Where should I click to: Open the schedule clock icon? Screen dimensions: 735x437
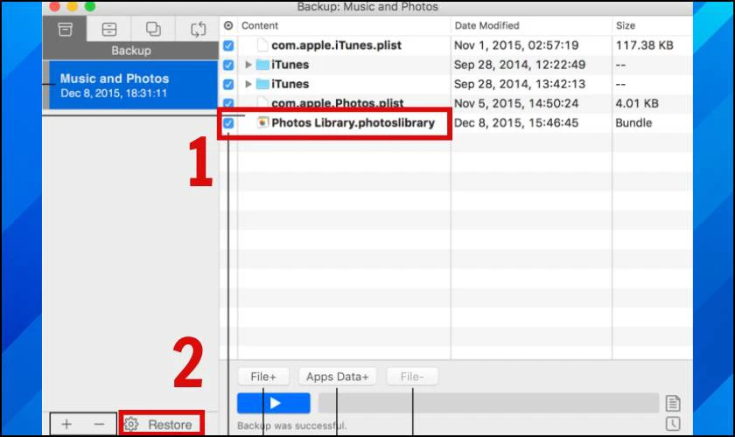673,424
